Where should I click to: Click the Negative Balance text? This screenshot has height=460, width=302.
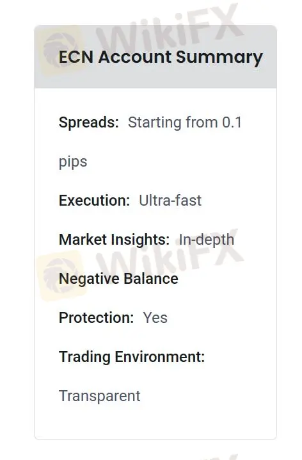(x=118, y=279)
